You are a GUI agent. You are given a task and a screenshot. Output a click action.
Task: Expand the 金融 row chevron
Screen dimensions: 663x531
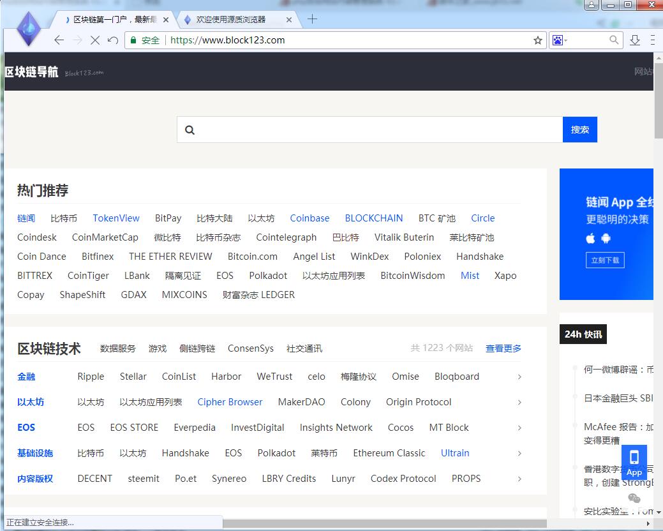(519, 377)
